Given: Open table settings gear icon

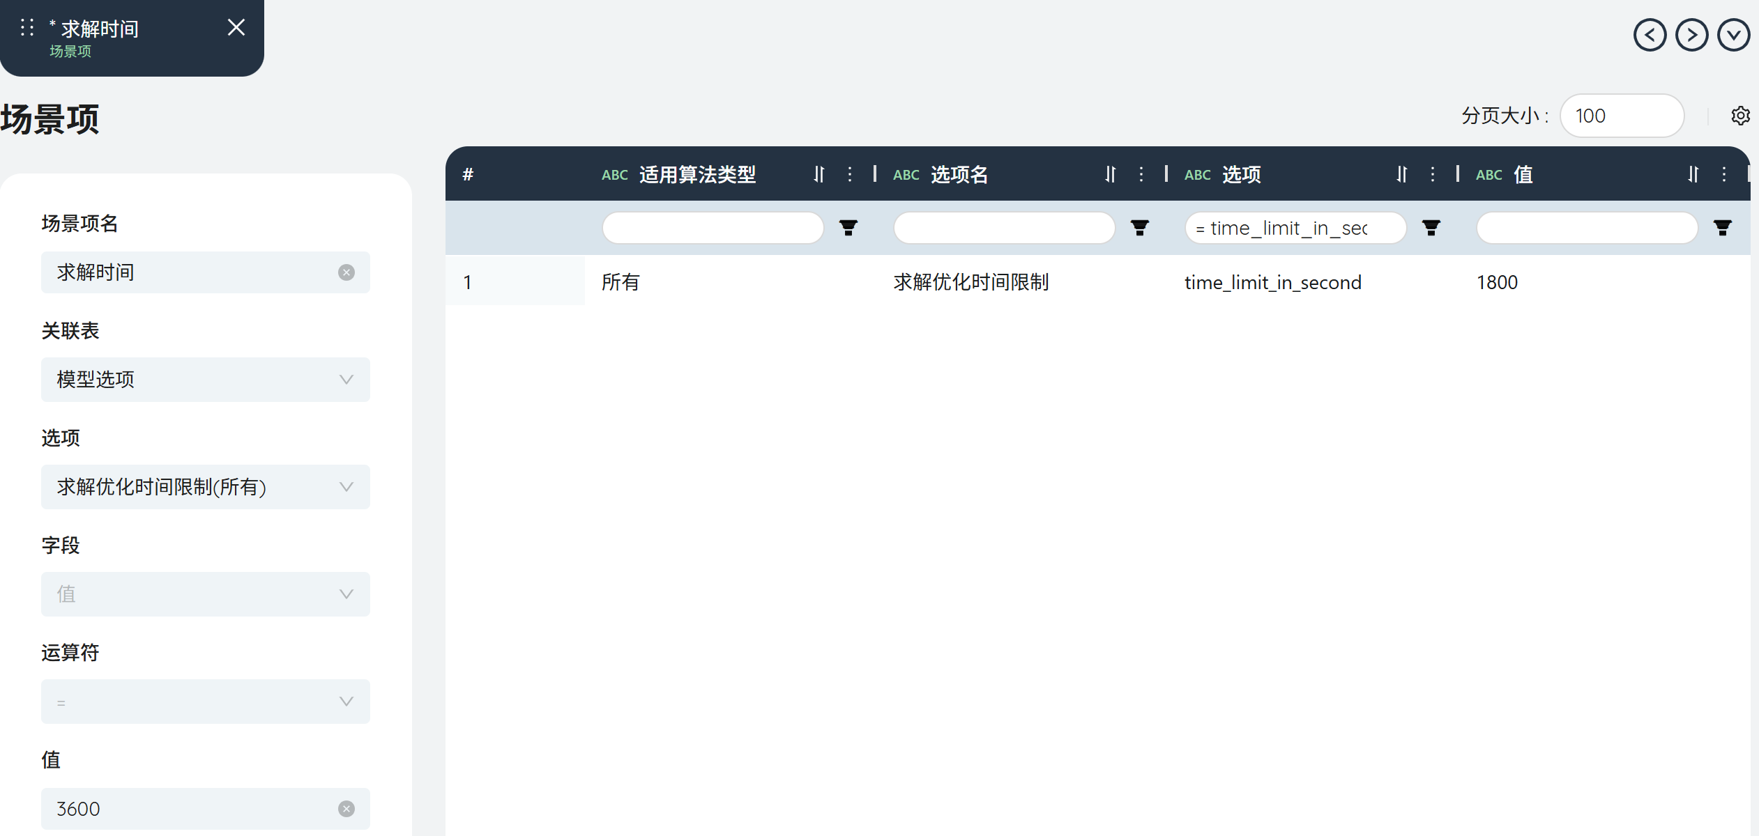Looking at the screenshot, I should point(1740,116).
